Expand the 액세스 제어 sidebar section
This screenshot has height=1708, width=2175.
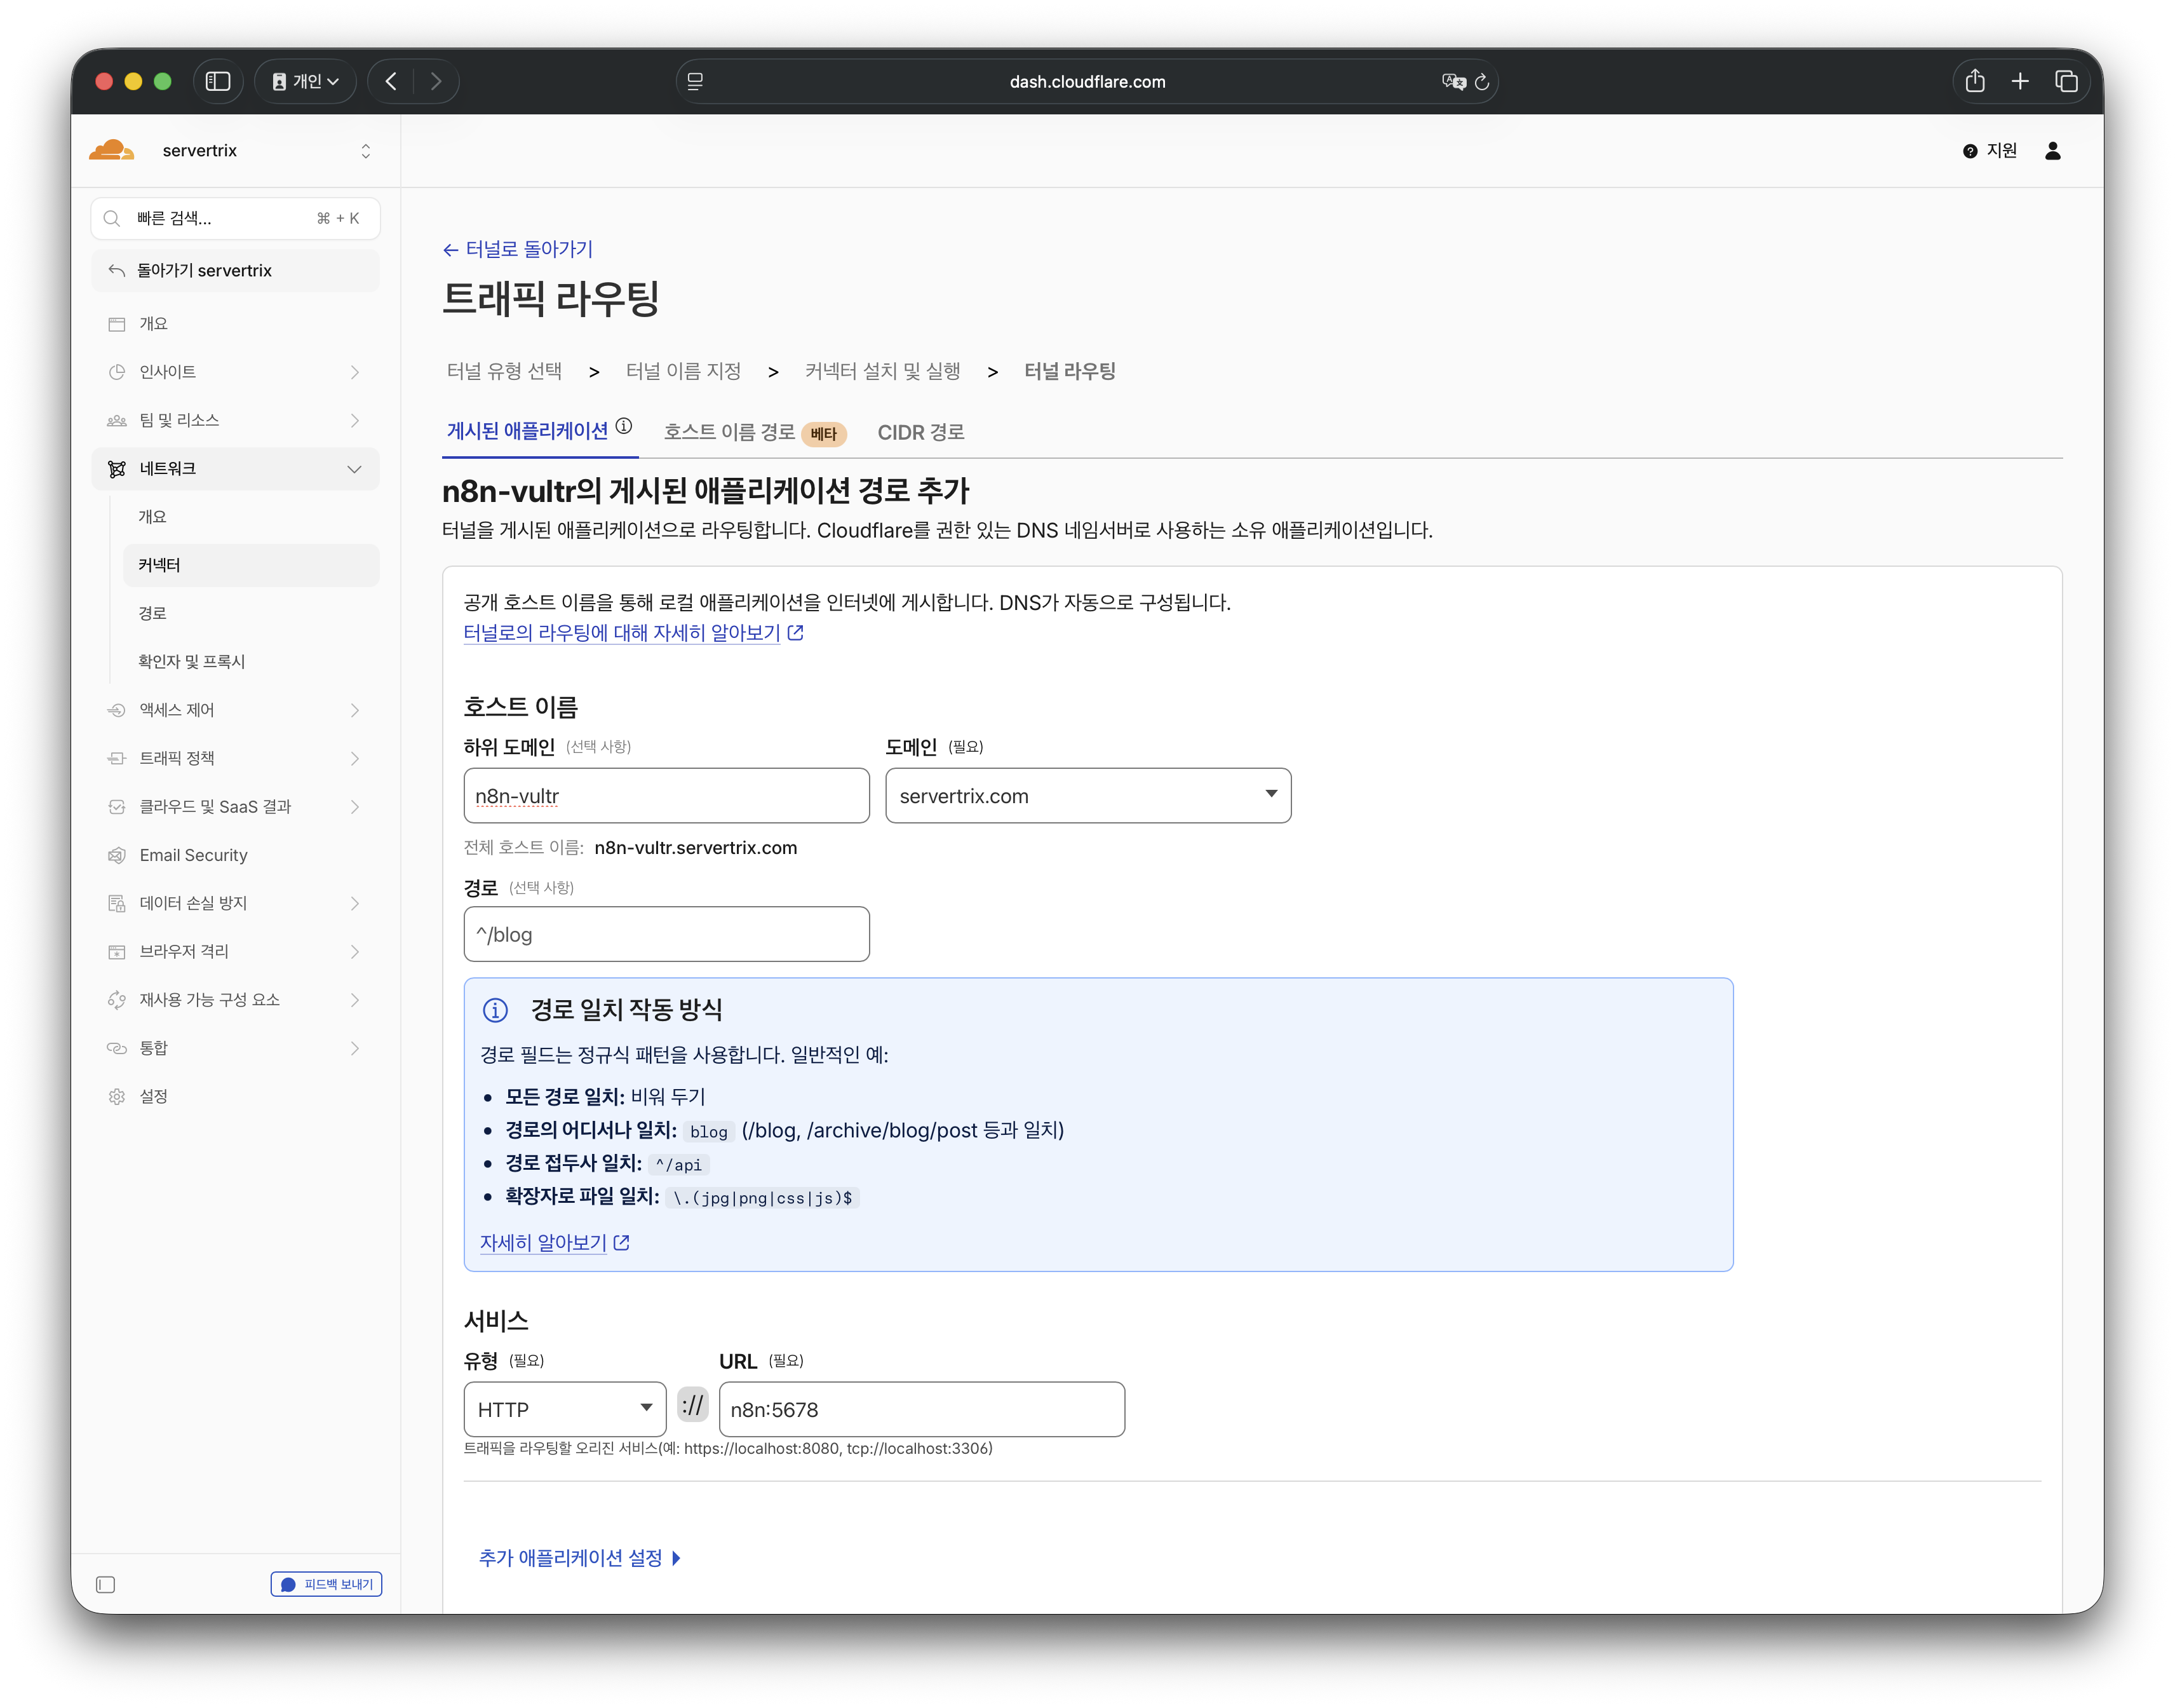point(236,710)
